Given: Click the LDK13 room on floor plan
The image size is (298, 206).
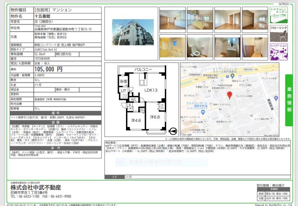Looking at the screenshot, I should point(151,90).
